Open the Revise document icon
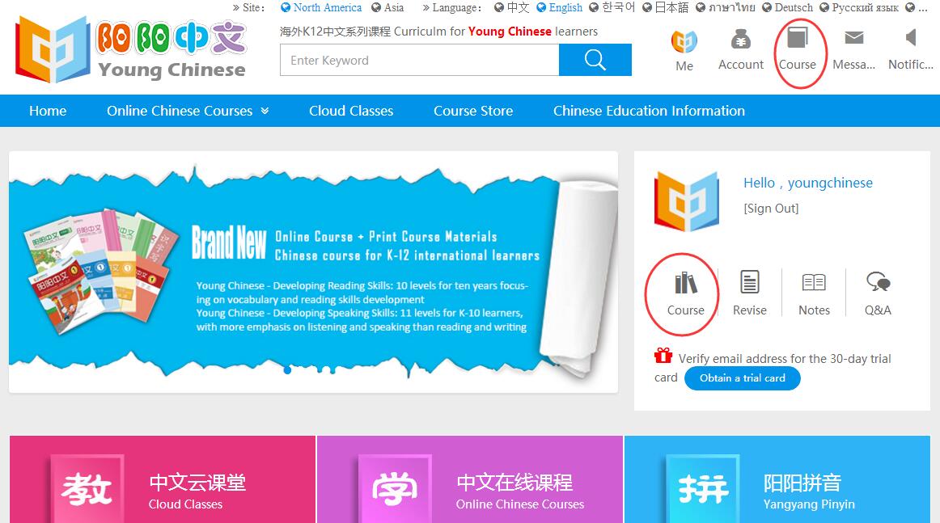The height and width of the screenshot is (523, 940). pos(749,282)
